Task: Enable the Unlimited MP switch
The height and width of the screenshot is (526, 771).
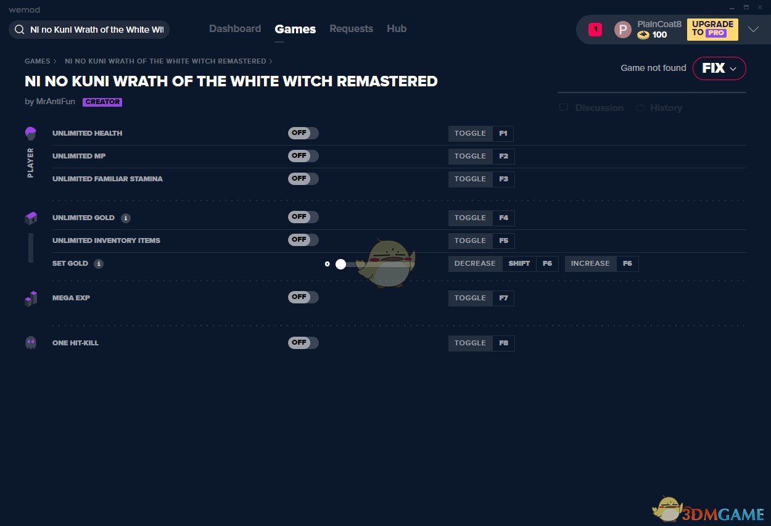Action: coord(303,156)
